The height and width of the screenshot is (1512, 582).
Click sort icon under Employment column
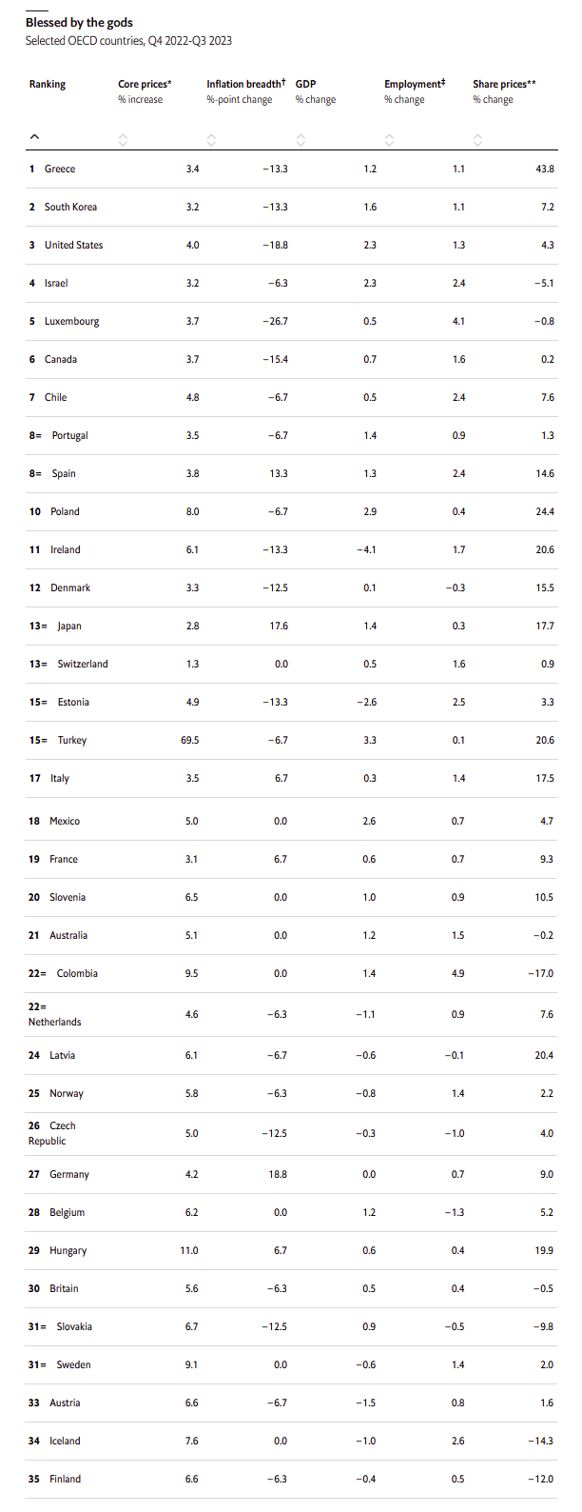pos(389,140)
